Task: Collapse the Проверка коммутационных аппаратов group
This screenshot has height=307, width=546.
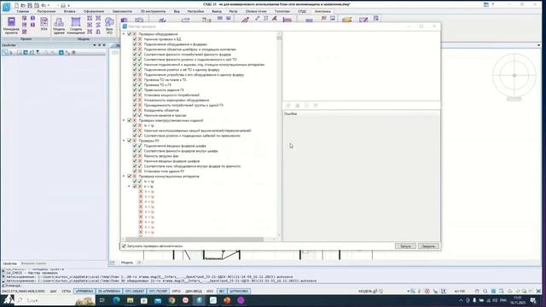Action: (x=124, y=177)
